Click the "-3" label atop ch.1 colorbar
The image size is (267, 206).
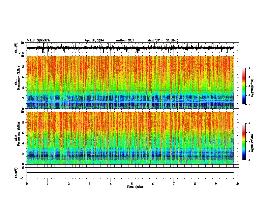point(248,68)
